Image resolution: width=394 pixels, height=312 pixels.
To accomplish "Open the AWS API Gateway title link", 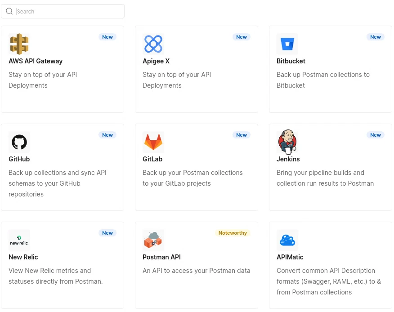I will click(36, 61).
